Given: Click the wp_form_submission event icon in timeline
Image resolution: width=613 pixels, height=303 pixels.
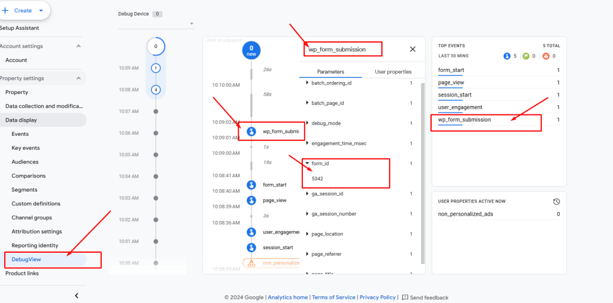Looking at the screenshot, I should (251, 131).
